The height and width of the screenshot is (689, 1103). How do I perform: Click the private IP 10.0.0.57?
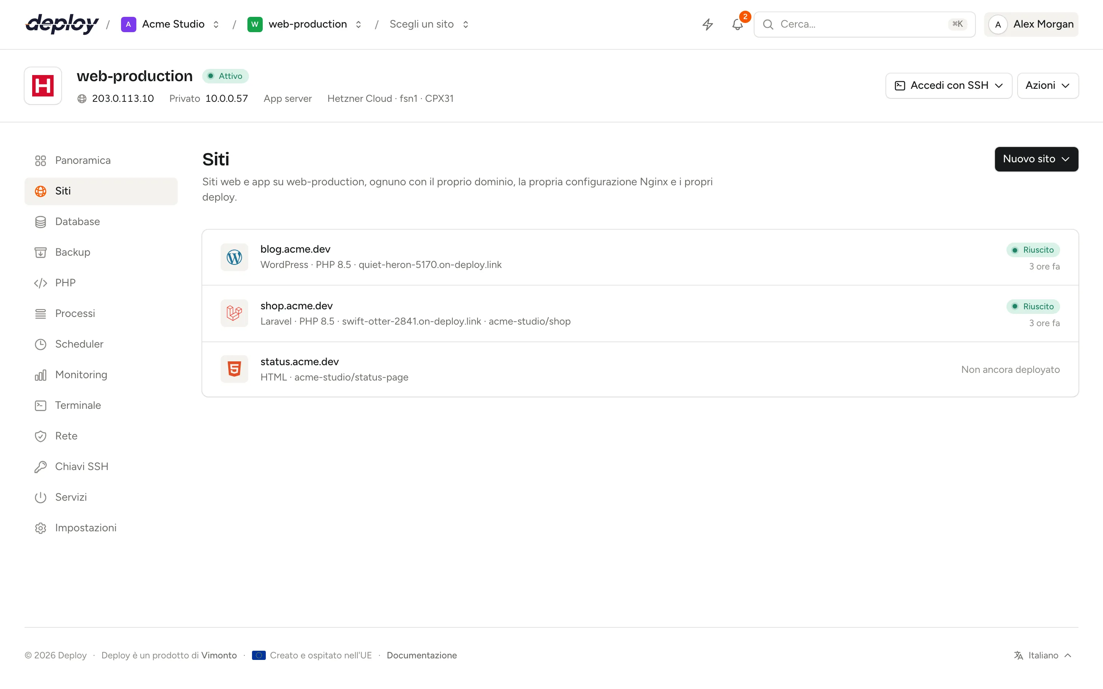(x=226, y=98)
